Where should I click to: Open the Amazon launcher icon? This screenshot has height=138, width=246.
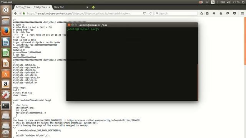coord(6,84)
